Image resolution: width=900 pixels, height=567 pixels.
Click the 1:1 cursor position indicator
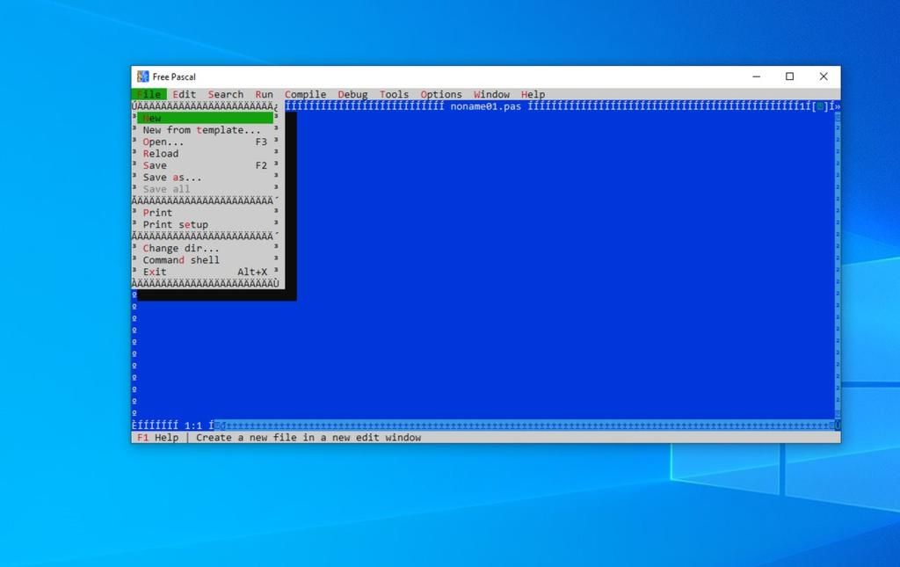tap(193, 425)
